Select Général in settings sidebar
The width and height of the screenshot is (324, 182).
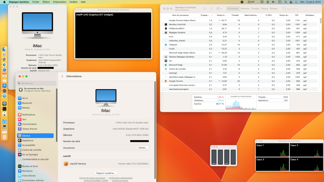coord(35,136)
